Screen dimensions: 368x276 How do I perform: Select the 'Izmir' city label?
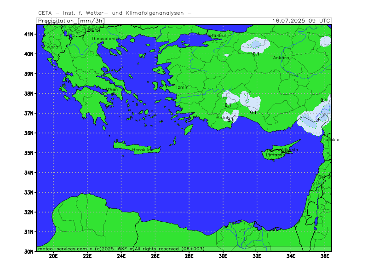click(x=182, y=87)
